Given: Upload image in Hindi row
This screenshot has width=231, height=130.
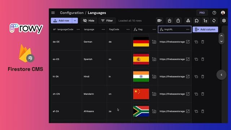Looking at the screenshot, I should [154, 77].
